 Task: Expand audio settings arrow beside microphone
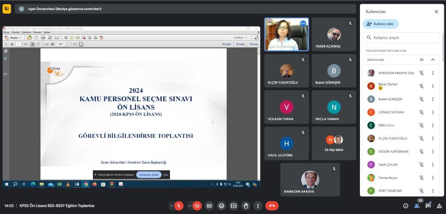coord(171,206)
